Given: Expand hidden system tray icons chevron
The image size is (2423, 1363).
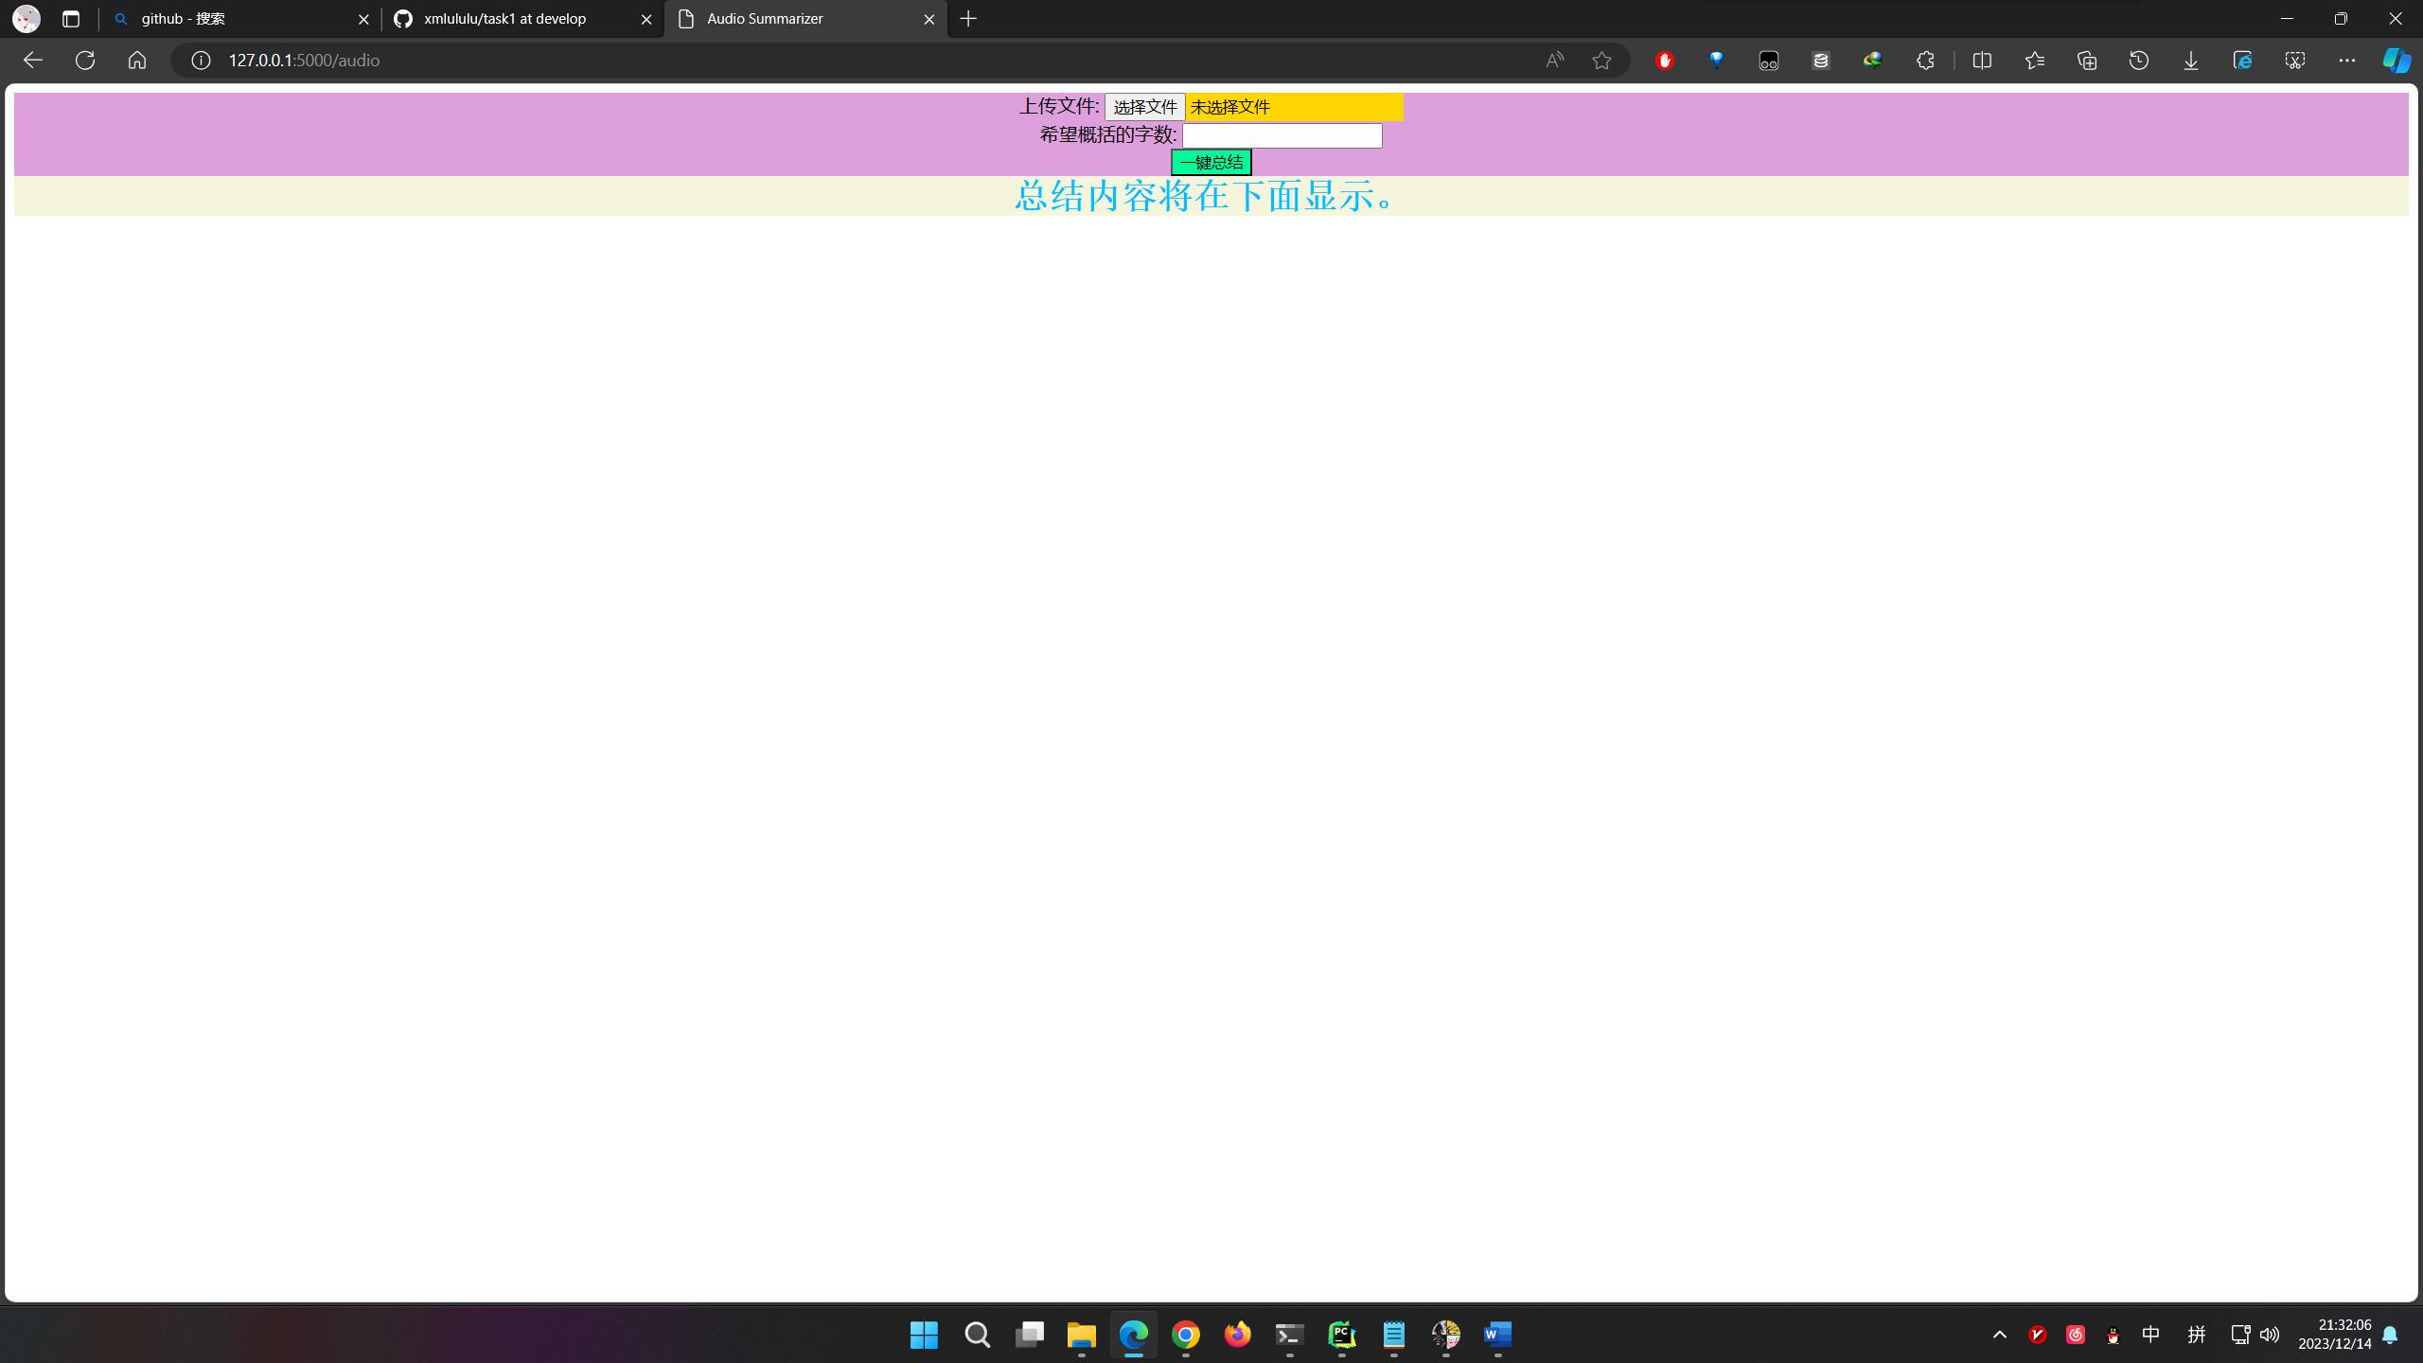Looking at the screenshot, I should click(2000, 1335).
